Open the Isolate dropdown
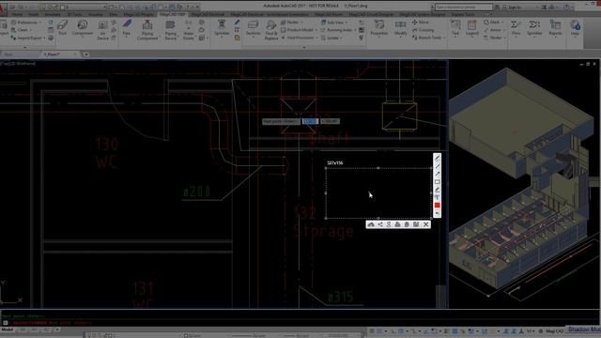The width and height of the screenshot is (601, 338). [331, 38]
